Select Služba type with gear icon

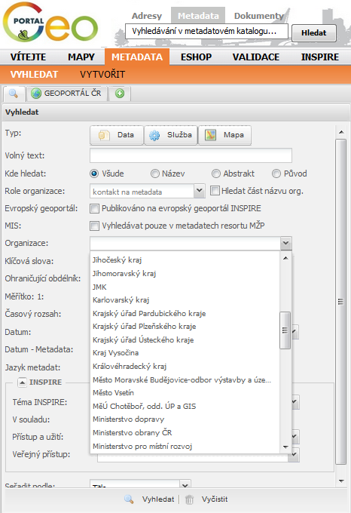[x=171, y=135]
